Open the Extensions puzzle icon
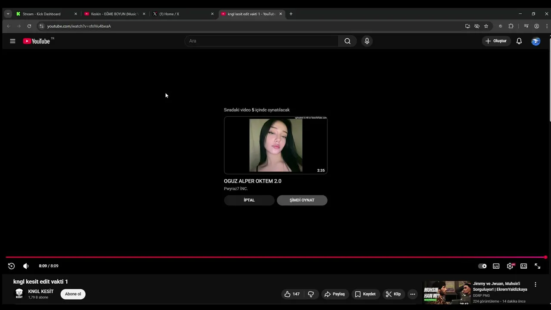Image resolution: width=551 pixels, height=310 pixels. [511, 26]
